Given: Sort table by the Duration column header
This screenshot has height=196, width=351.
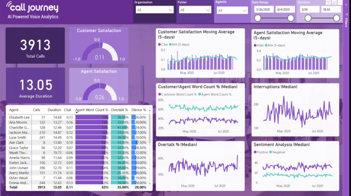Looking at the screenshot, I should coord(54,110).
